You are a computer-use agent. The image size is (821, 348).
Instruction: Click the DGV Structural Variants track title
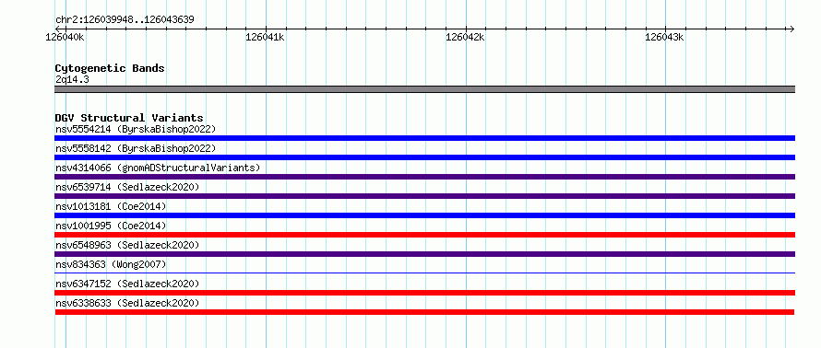tap(129, 118)
